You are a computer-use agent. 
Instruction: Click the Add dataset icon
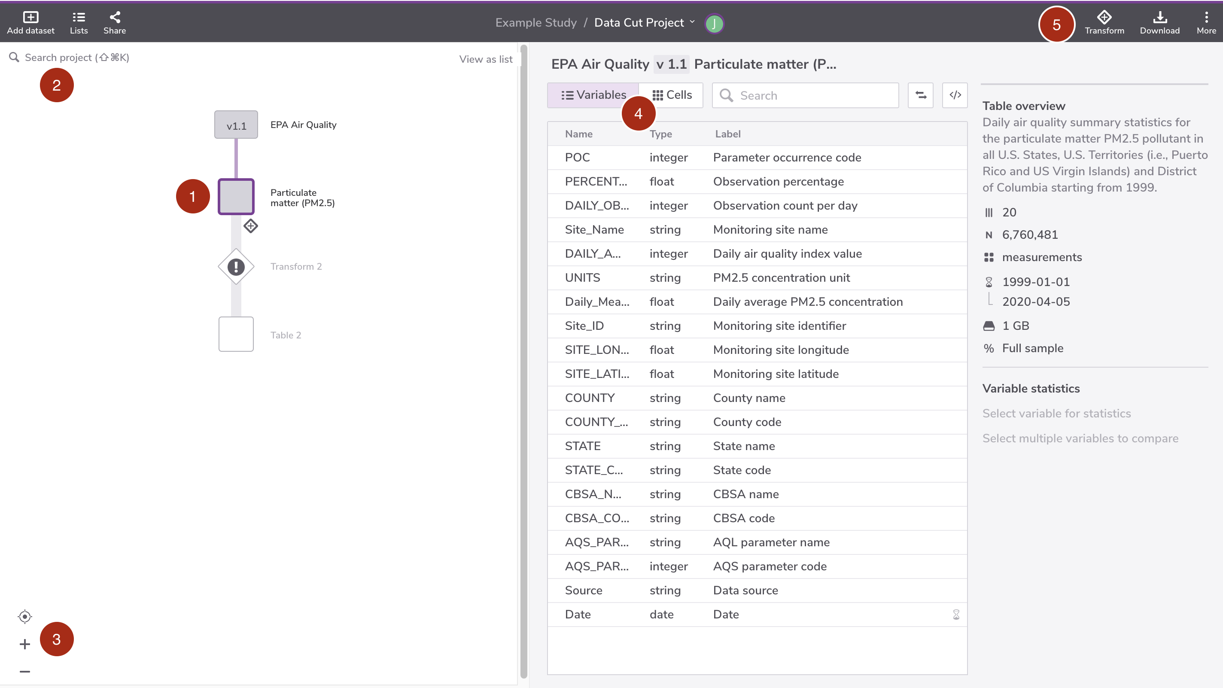pyautogui.click(x=30, y=18)
